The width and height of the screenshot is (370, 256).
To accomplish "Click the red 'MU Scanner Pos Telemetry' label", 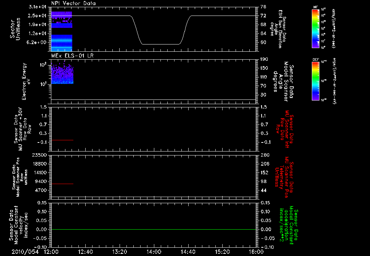I will coord(284,177).
